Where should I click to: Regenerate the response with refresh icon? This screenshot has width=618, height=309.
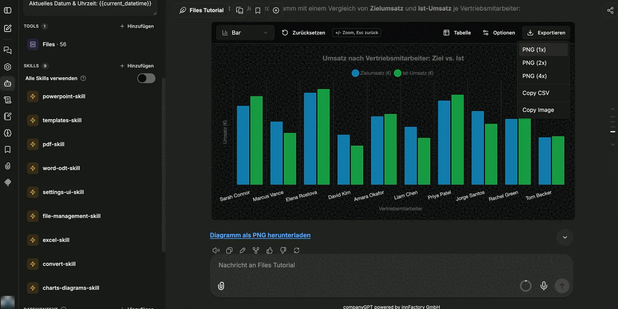pos(297,250)
